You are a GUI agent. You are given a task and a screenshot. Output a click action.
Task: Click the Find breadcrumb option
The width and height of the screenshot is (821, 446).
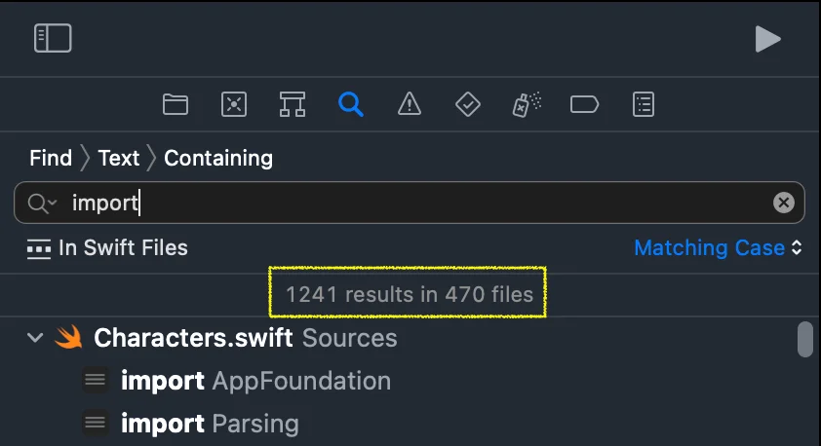[x=51, y=158]
